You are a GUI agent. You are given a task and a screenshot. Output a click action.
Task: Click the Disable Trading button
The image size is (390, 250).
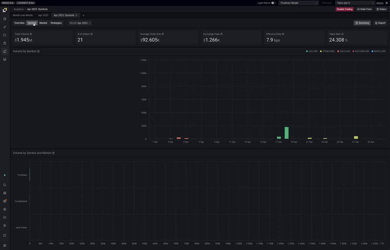(x=344, y=9)
